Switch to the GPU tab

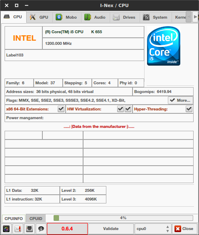[x=39, y=17]
